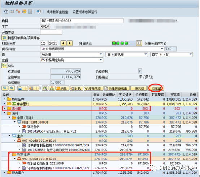Click the period status info icon
The width and height of the screenshot is (200, 177).
coord(139,43)
